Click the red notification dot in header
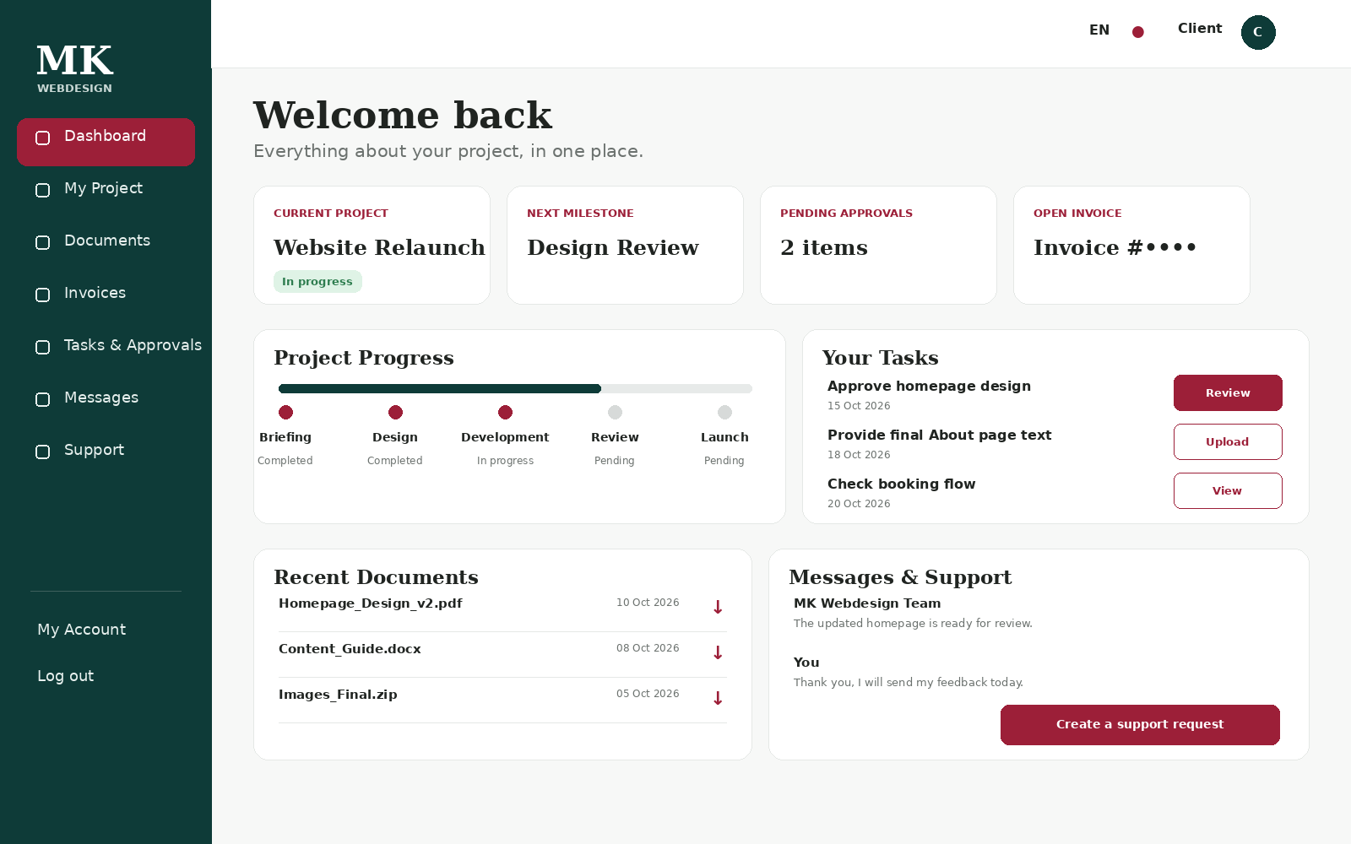The height and width of the screenshot is (844, 1351). [1138, 32]
